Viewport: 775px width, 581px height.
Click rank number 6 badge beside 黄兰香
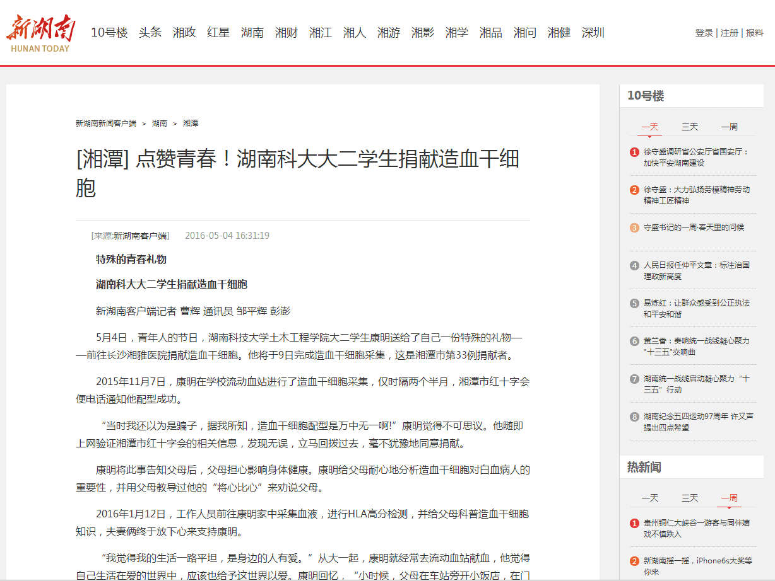pos(634,341)
